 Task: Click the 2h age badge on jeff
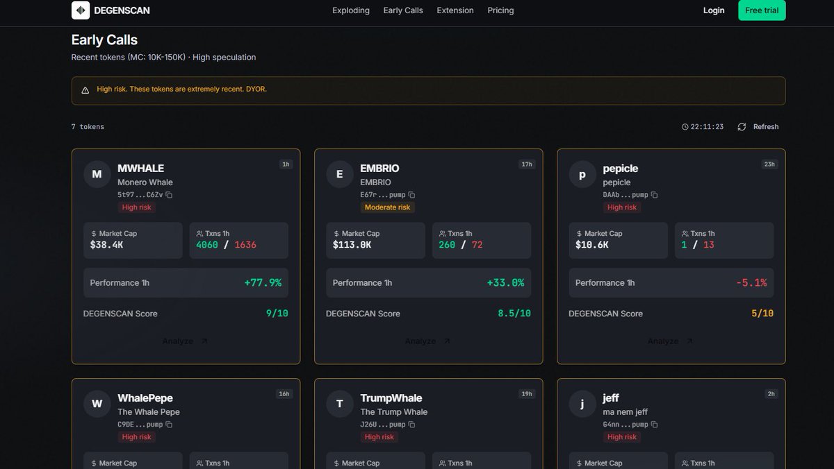pos(771,394)
